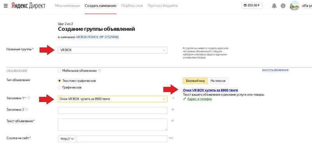This screenshot has height=146, width=312.
Task: Click into Текст объявления textarea
Action: [x=113, y=125]
